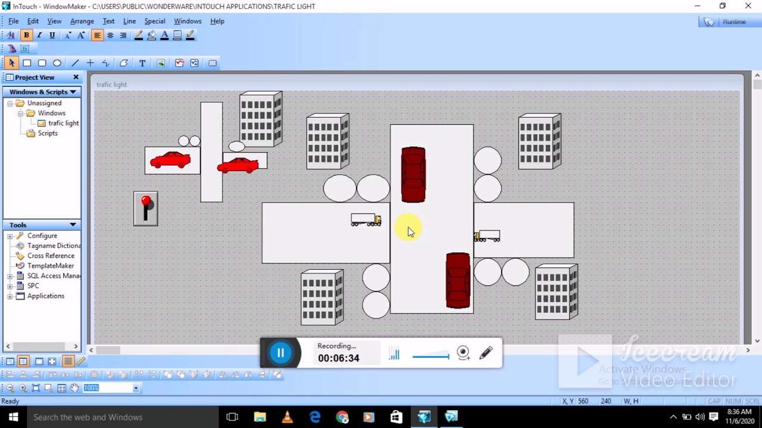Expand the Applications tree node
This screenshot has height=428, width=762.
(x=10, y=296)
